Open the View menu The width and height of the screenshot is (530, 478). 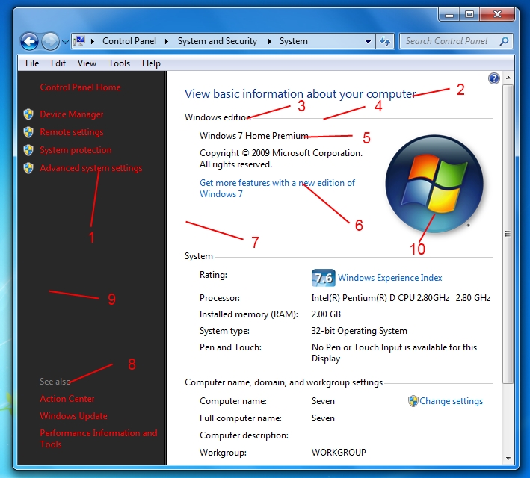87,63
